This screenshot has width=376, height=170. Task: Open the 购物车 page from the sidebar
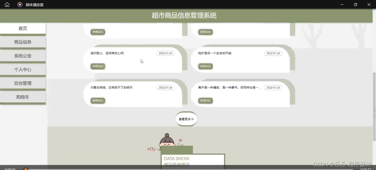tap(23, 97)
